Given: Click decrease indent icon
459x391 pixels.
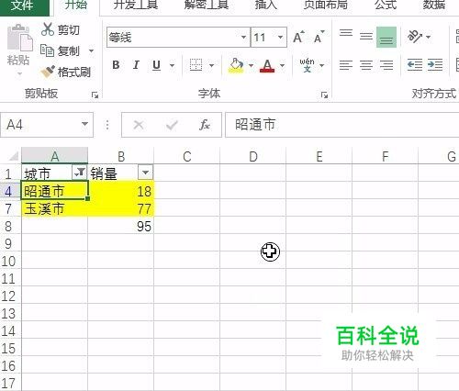Looking at the screenshot, I should [415, 65].
